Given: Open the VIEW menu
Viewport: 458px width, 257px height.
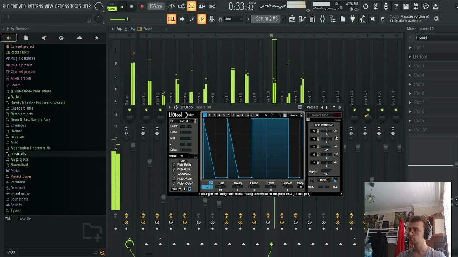Looking at the screenshot, I should (x=49, y=6).
